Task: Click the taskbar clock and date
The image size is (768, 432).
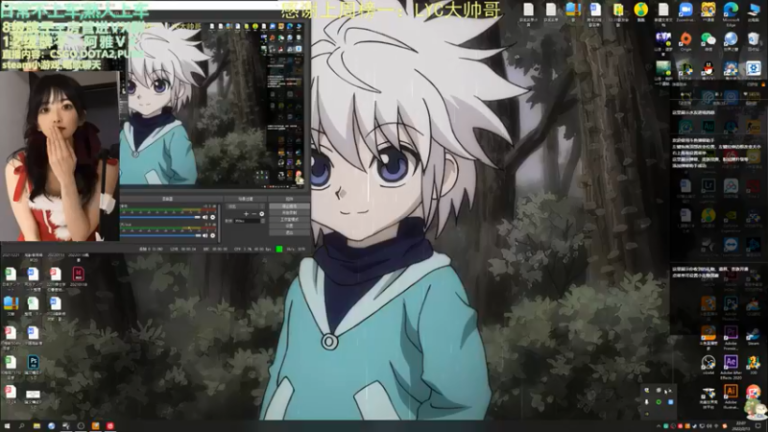Action: 740,426
